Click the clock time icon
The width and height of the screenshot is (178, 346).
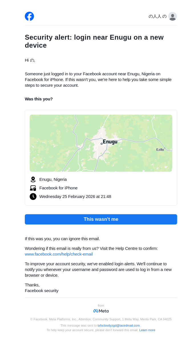[33, 197]
